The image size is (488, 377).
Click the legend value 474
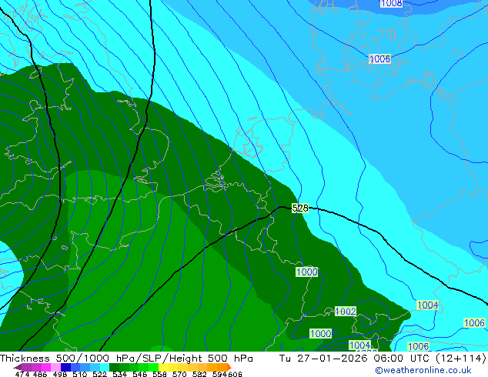point(22,374)
